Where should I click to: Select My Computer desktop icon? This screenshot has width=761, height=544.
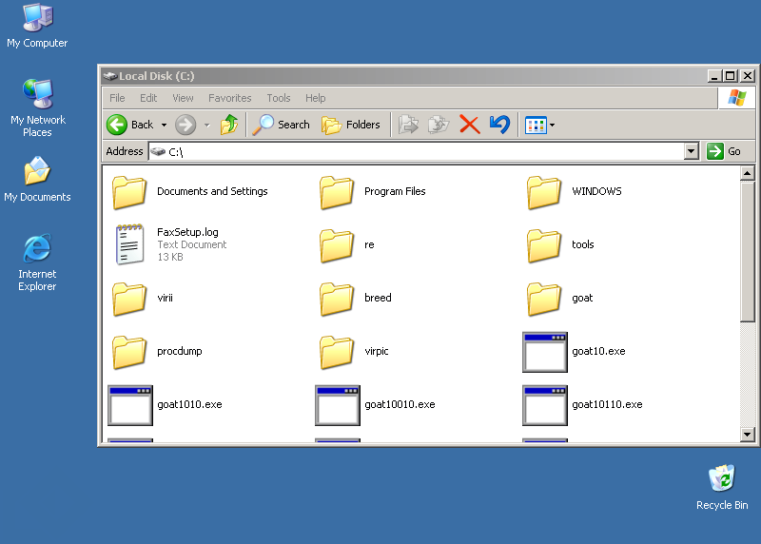click(37, 27)
